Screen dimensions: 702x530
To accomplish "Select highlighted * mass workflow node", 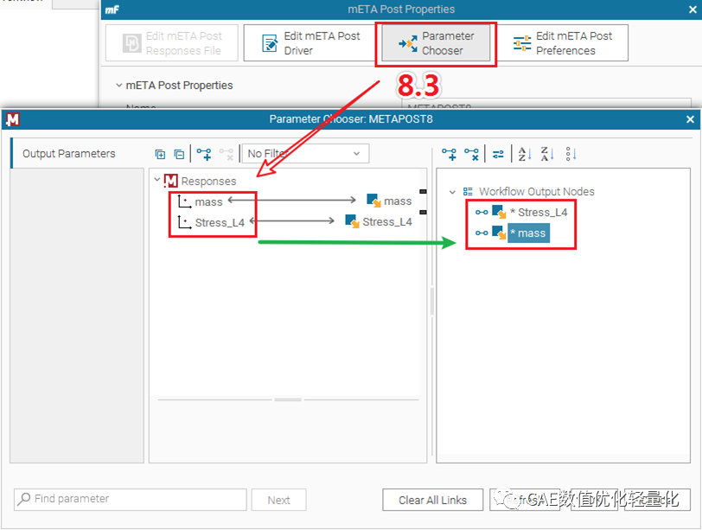I will point(528,233).
